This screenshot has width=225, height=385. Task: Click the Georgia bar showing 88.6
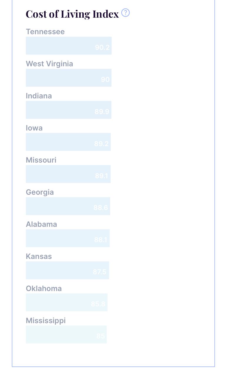coord(68,206)
